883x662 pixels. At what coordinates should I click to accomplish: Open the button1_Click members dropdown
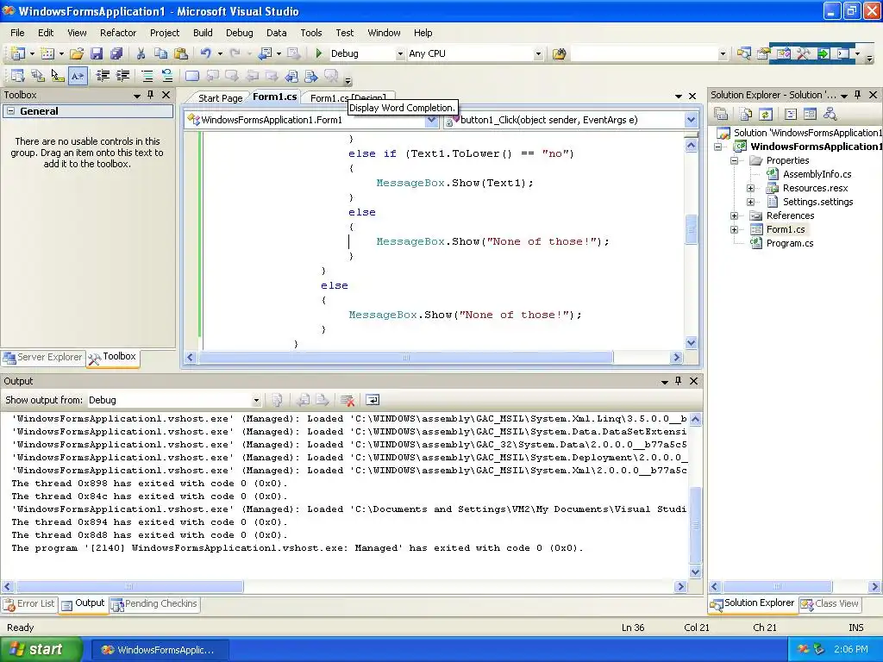click(x=691, y=120)
